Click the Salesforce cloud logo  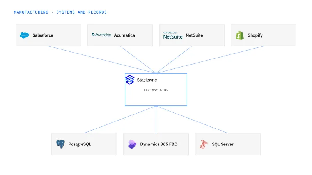25,35
